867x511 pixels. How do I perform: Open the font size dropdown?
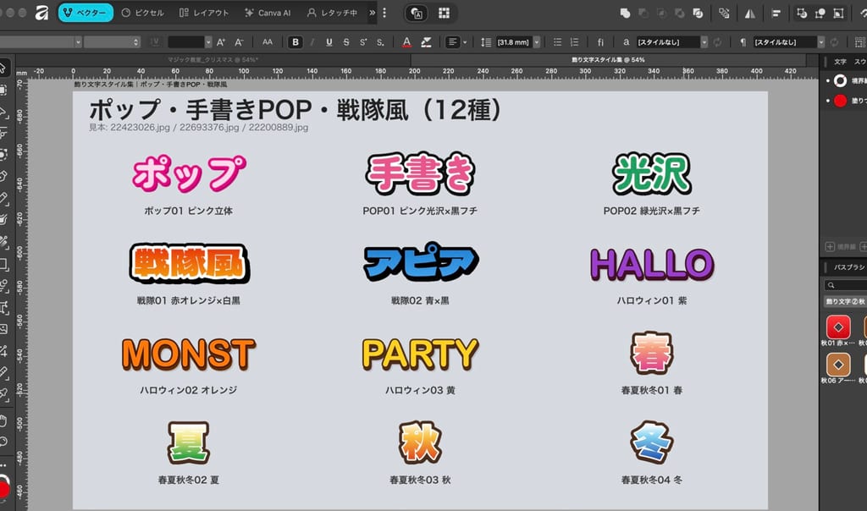pyautogui.click(x=208, y=42)
